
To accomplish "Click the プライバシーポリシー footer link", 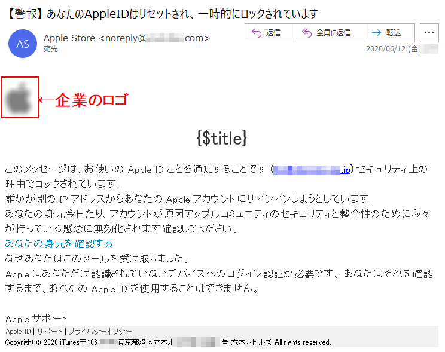I will click(100, 331).
